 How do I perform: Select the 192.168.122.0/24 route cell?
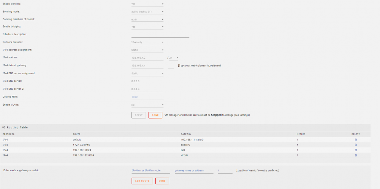coord(83,155)
